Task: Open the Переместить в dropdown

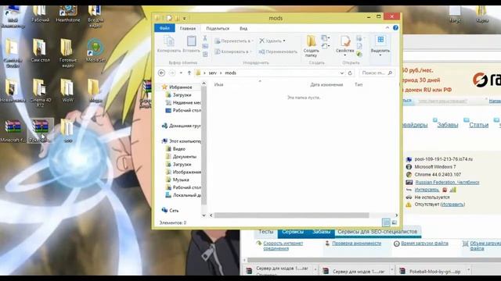Action: pos(234,41)
